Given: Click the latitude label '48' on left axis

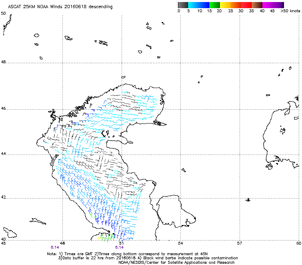Looking at the screenshot, I should 3,62.
